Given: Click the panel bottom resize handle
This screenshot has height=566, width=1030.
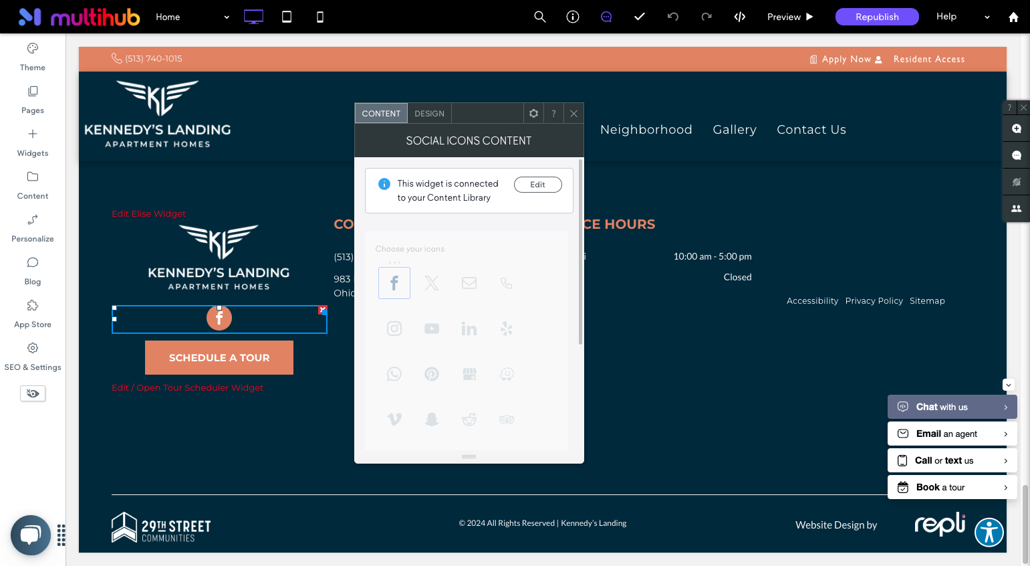Looking at the screenshot, I should pyautogui.click(x=469, y=456).
